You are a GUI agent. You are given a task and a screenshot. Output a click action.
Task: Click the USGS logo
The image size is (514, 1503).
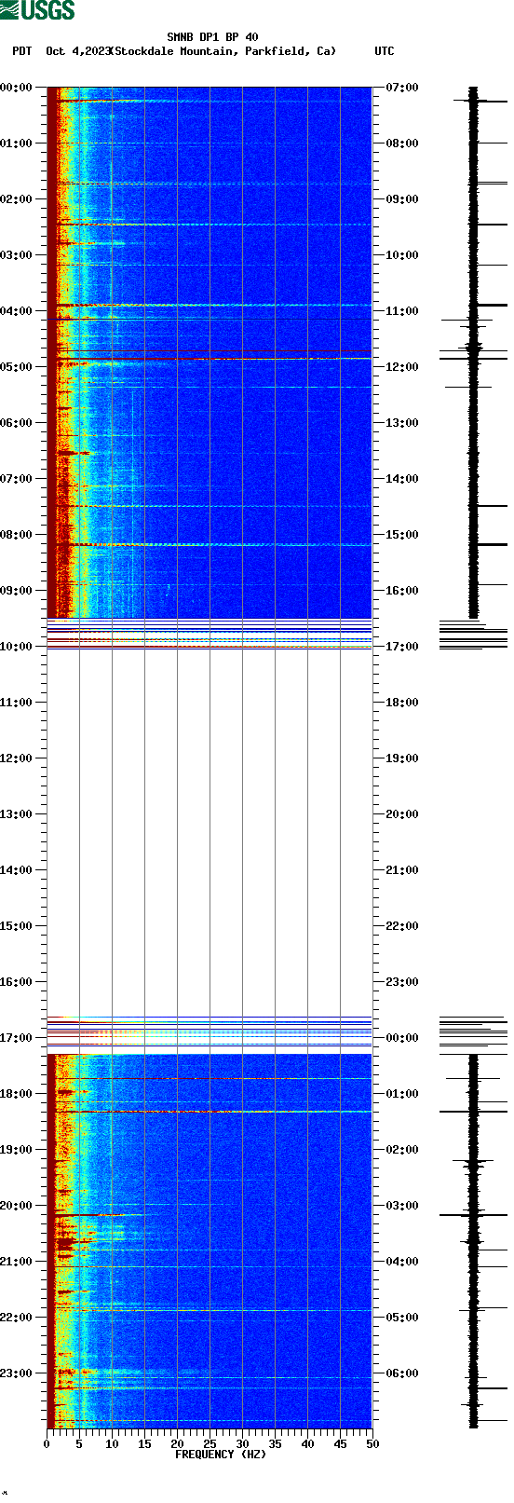[37, 10]
